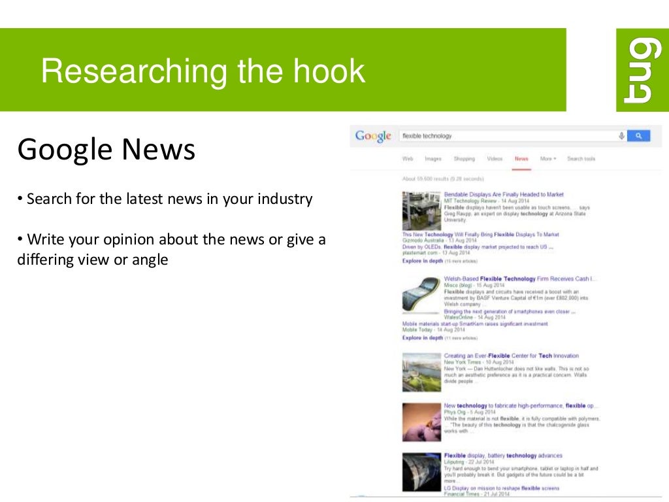Open 'LG Display on mission to reshape flexible screens'
This screenshot has height=502, width=669.
[501, 488]
